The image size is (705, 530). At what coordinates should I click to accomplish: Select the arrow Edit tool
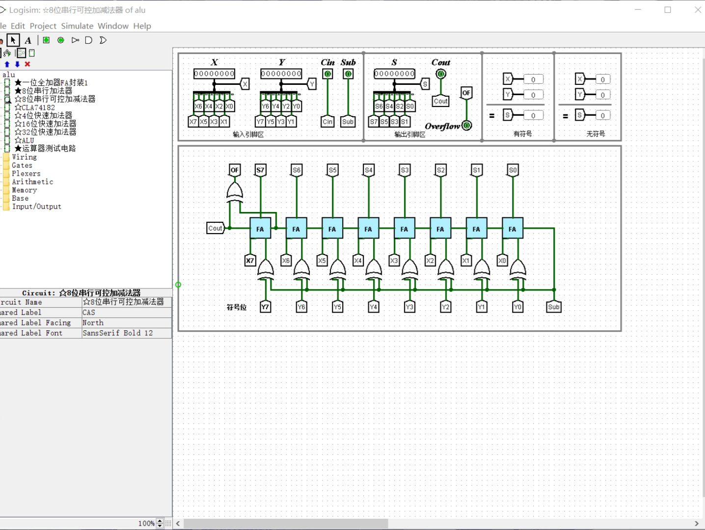tap(13, 40)
